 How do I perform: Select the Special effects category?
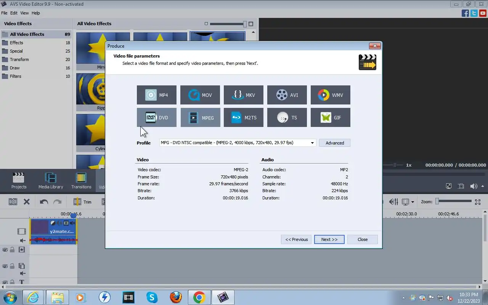36,51
